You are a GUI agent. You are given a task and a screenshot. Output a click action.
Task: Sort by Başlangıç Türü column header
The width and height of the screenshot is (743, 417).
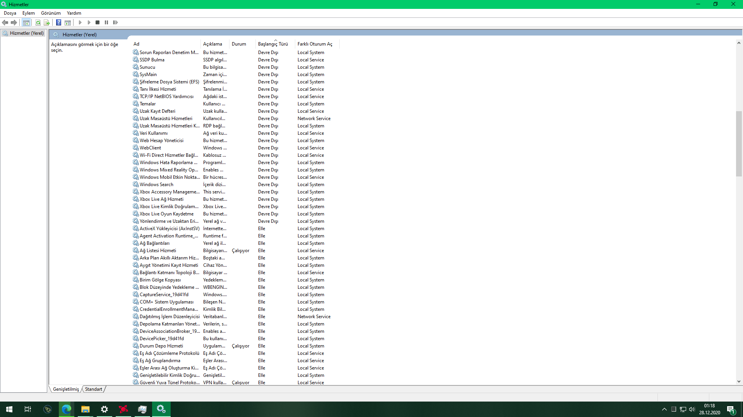pyautogui.click(x=273, y=44)
